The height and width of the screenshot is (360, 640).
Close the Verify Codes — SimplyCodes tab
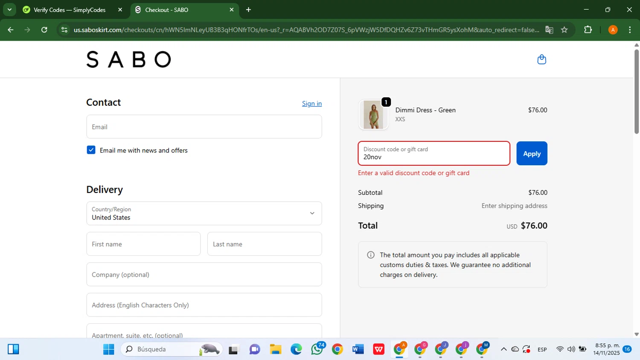coord(120,10)
